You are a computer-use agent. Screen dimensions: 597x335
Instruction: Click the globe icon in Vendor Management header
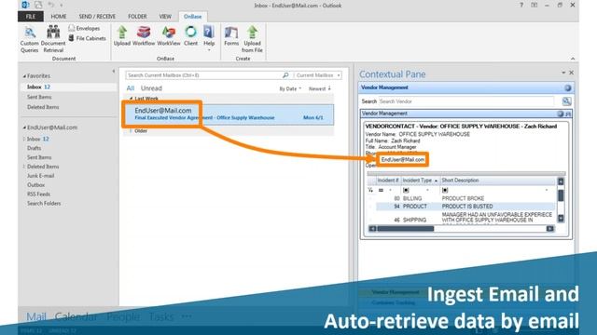click(x=568, y=87)
